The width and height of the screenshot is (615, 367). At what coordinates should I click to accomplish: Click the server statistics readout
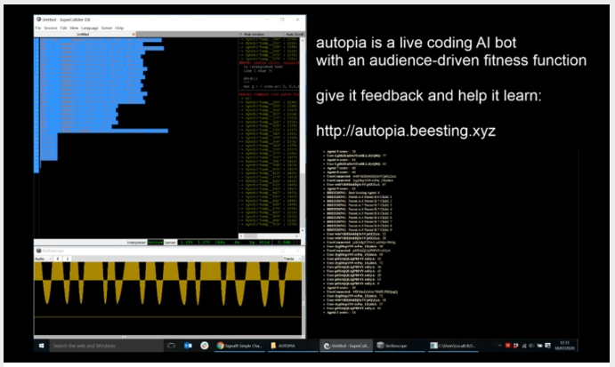coord(224,243)
